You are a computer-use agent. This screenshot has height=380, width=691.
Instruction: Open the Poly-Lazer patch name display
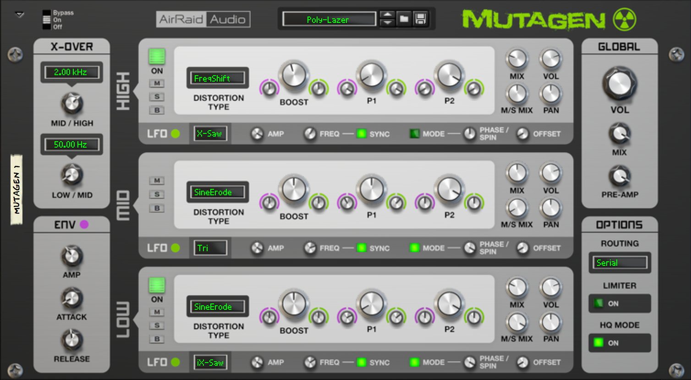point(329,19)
